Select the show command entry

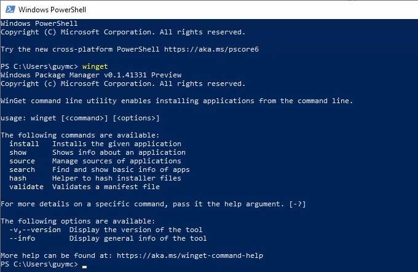(18, 152)
